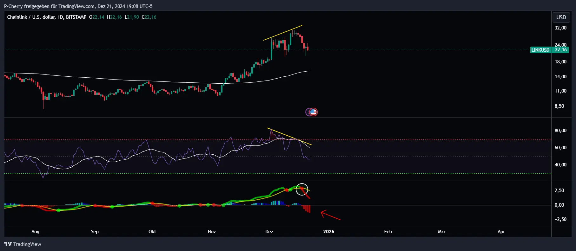576x251 pixels.
Task: Click the Sep time axis label
Action: 95,232
